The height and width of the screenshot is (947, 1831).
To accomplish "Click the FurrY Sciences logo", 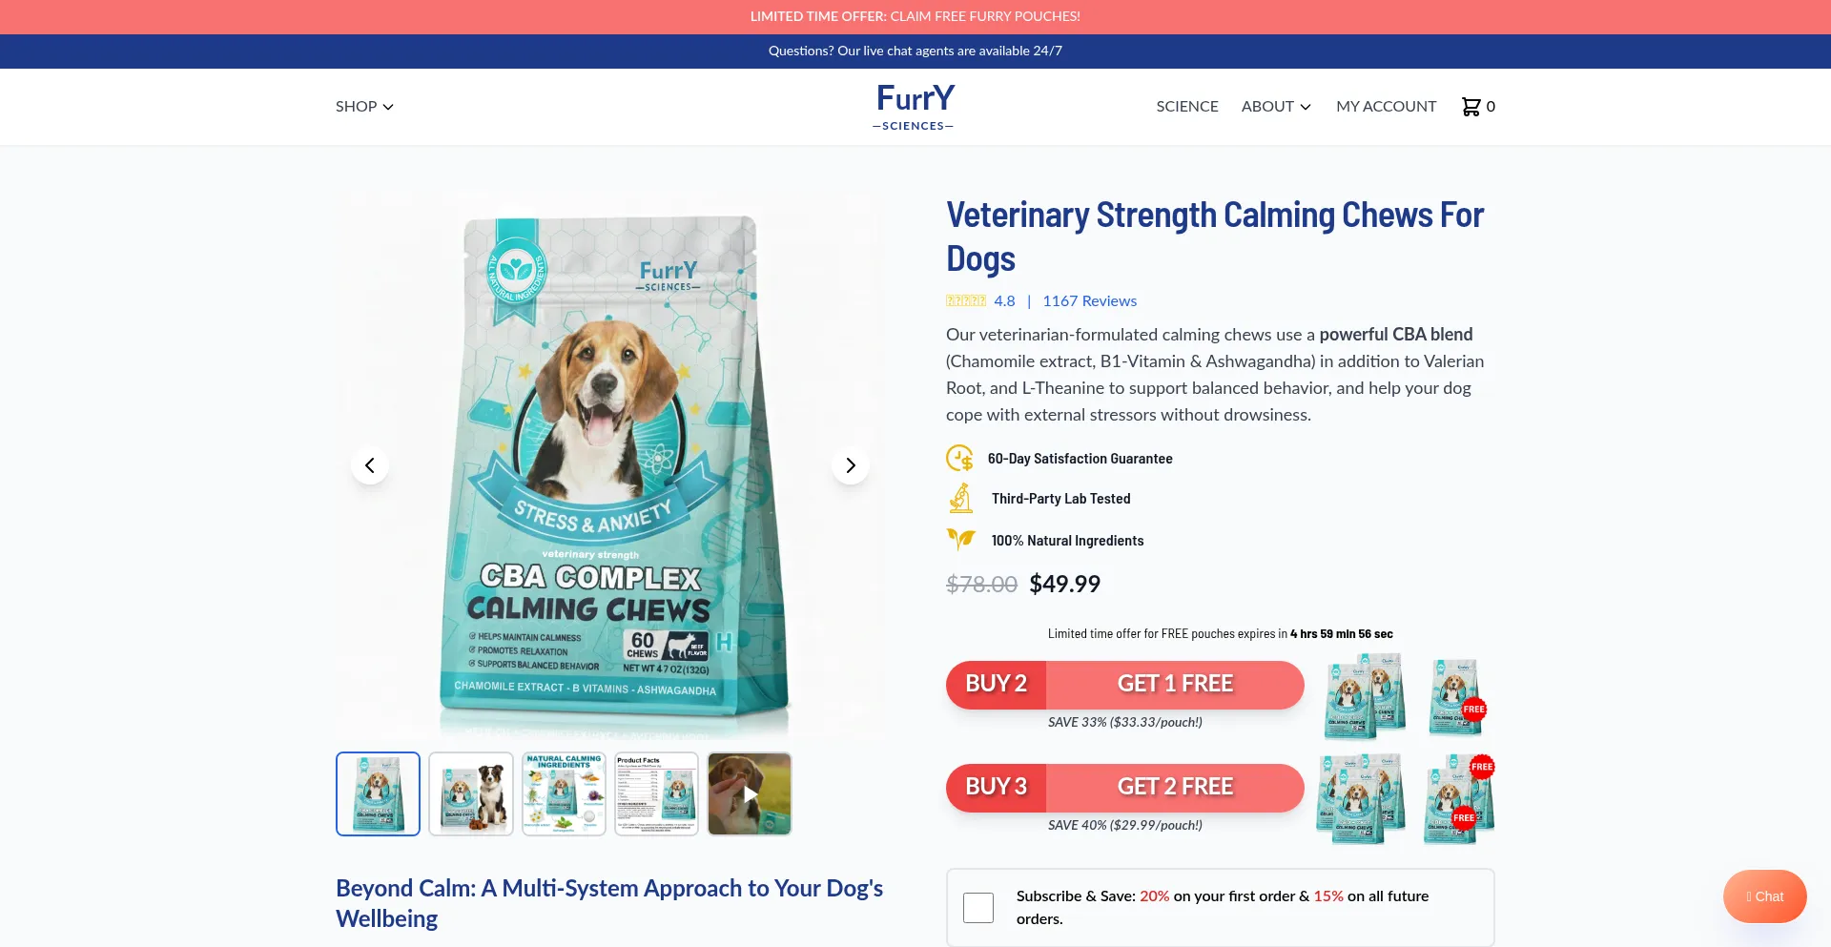I will point(915,106).
